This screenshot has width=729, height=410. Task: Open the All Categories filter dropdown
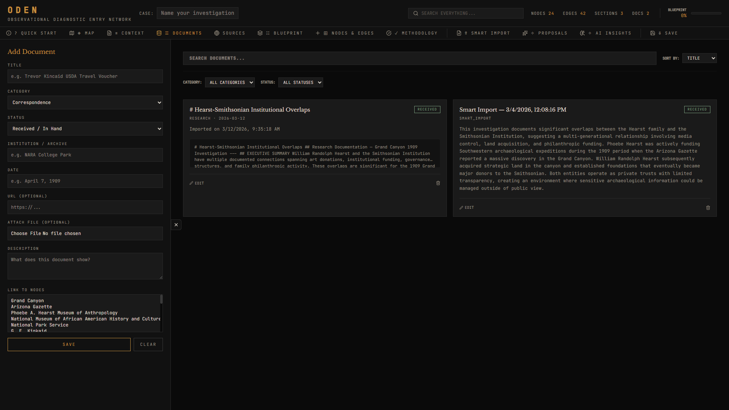(230, 82)
